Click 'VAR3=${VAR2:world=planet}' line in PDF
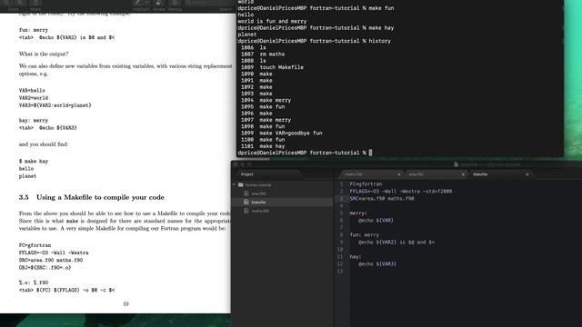 click(55, 105)
